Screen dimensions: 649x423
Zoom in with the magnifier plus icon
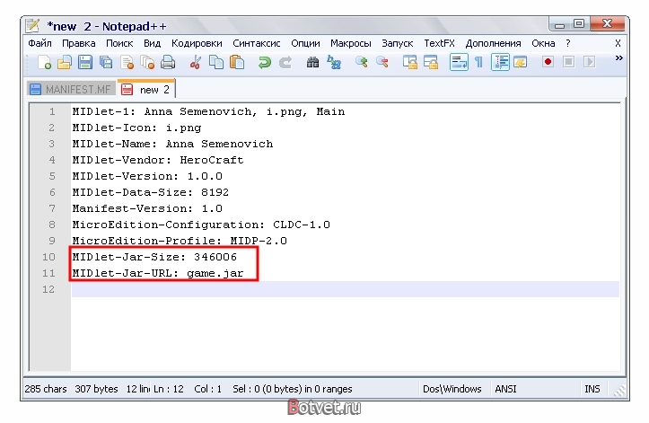click(362, 63)
